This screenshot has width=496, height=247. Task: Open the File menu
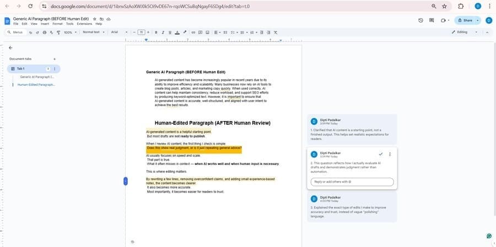[x=15, y=24]
